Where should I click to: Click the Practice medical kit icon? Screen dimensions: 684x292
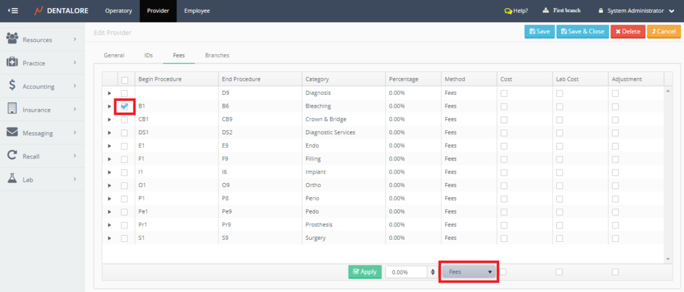12,62
